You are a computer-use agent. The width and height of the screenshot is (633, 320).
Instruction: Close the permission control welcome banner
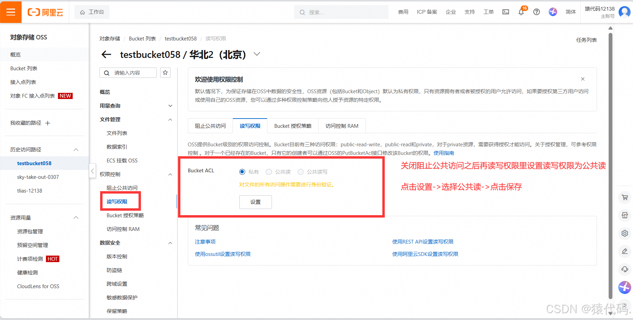tap(583, 79)
